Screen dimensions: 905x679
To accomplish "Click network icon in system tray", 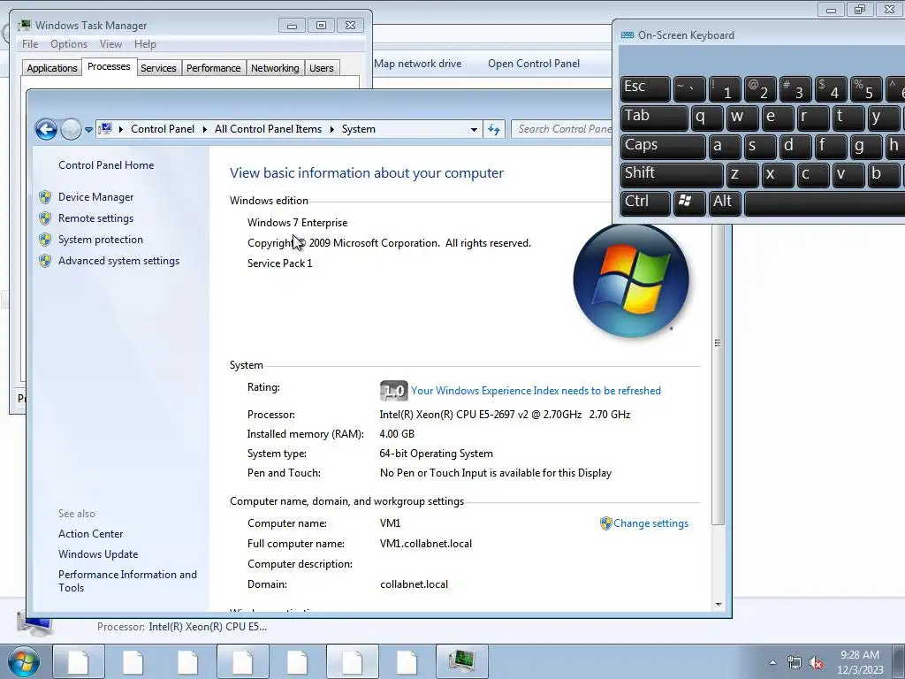I will click(795, 663).
